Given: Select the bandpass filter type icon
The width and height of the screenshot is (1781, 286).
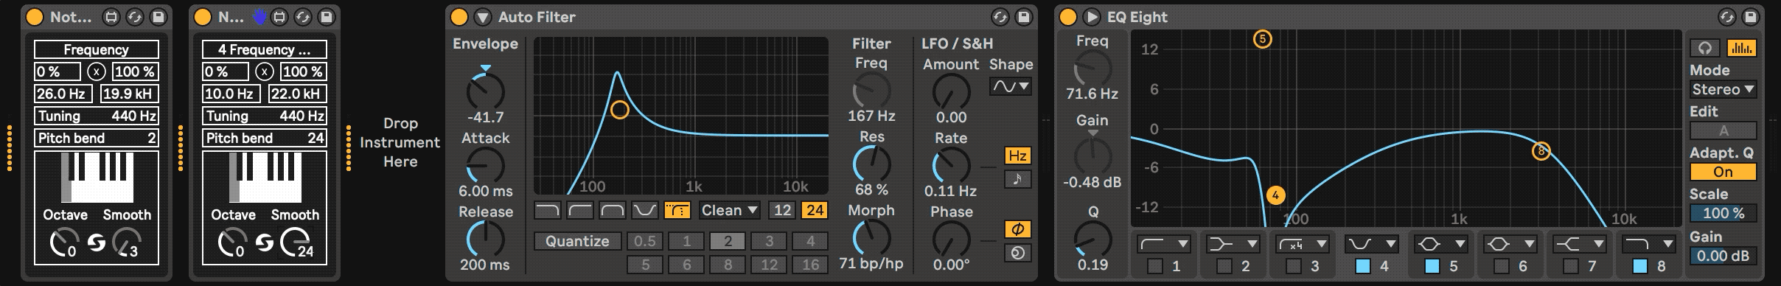Looking at the screenshot, I should click(x=612, y=211).
